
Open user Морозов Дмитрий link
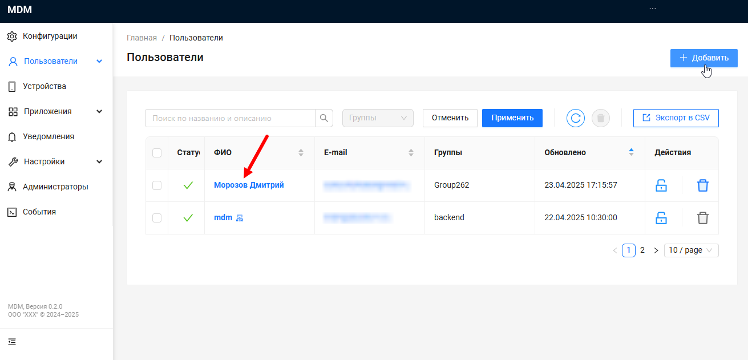[249, 185]
